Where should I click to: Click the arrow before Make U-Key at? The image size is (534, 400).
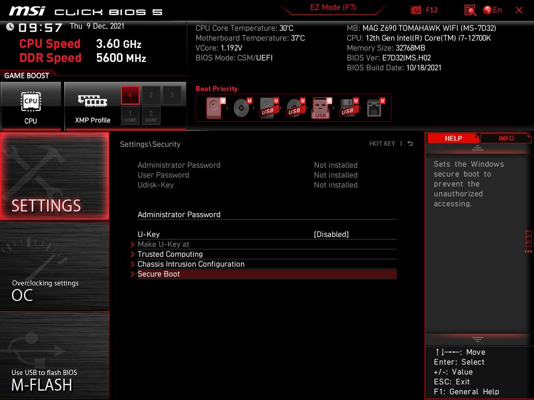coord(133,244)
